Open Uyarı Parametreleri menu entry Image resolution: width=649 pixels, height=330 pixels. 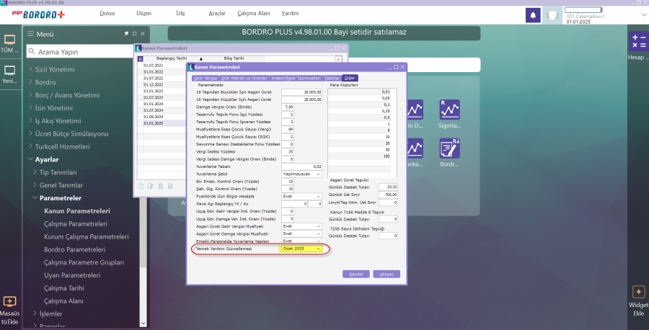(72, 275)
